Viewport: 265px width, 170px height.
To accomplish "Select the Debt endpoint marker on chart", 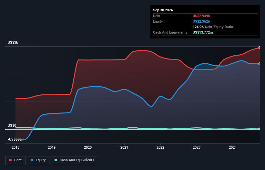I will pos(260,48).
